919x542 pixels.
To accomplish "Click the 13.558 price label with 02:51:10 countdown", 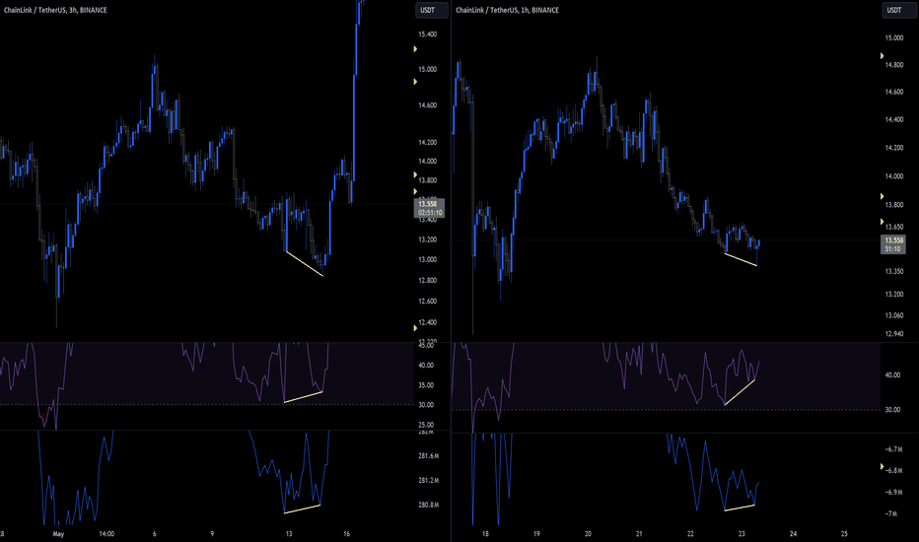I will [430, 208].
